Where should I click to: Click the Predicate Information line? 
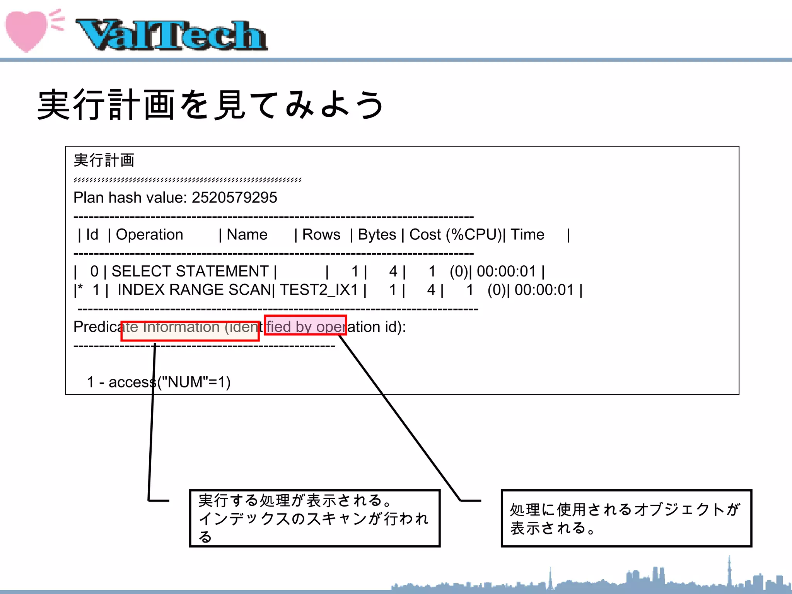240,327
